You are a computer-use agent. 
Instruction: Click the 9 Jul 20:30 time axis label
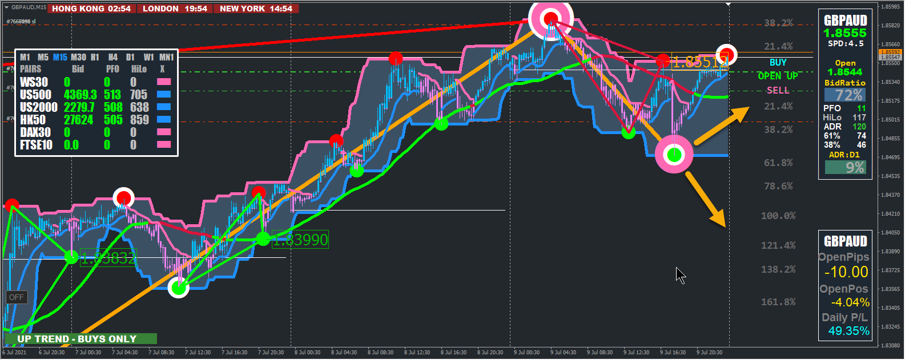point(709,353)
